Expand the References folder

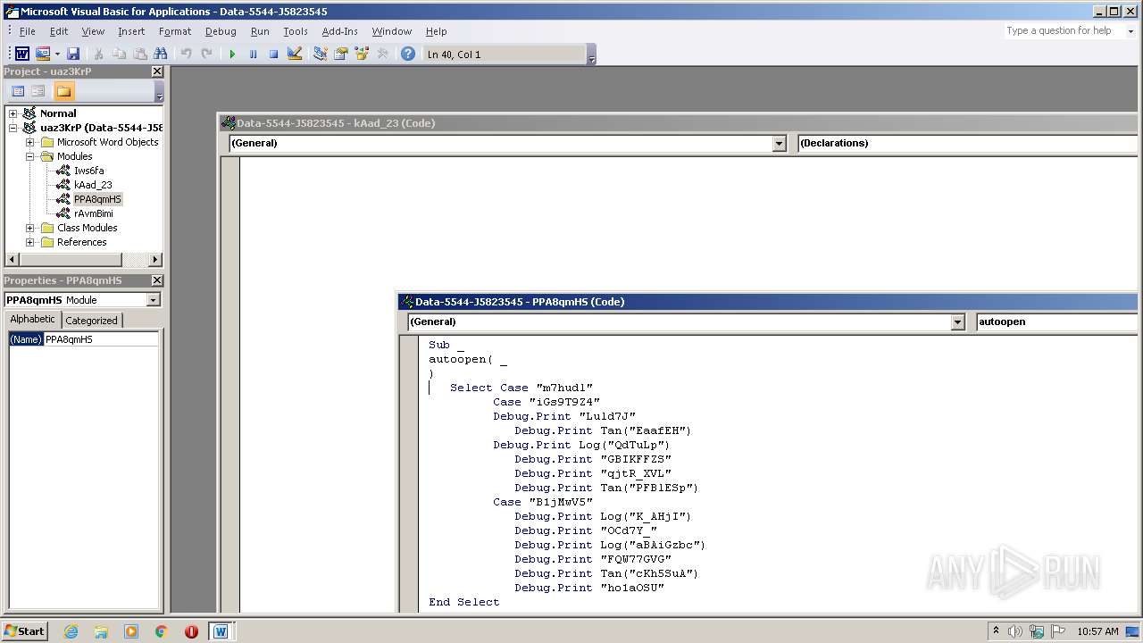pyautogui.click(x=29, y=242)
